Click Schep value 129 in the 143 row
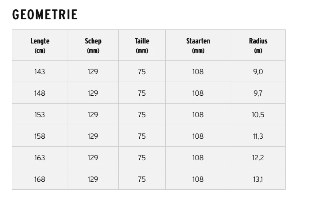The width and height of the screenshot is (312, 209). (x=93, y=72)
